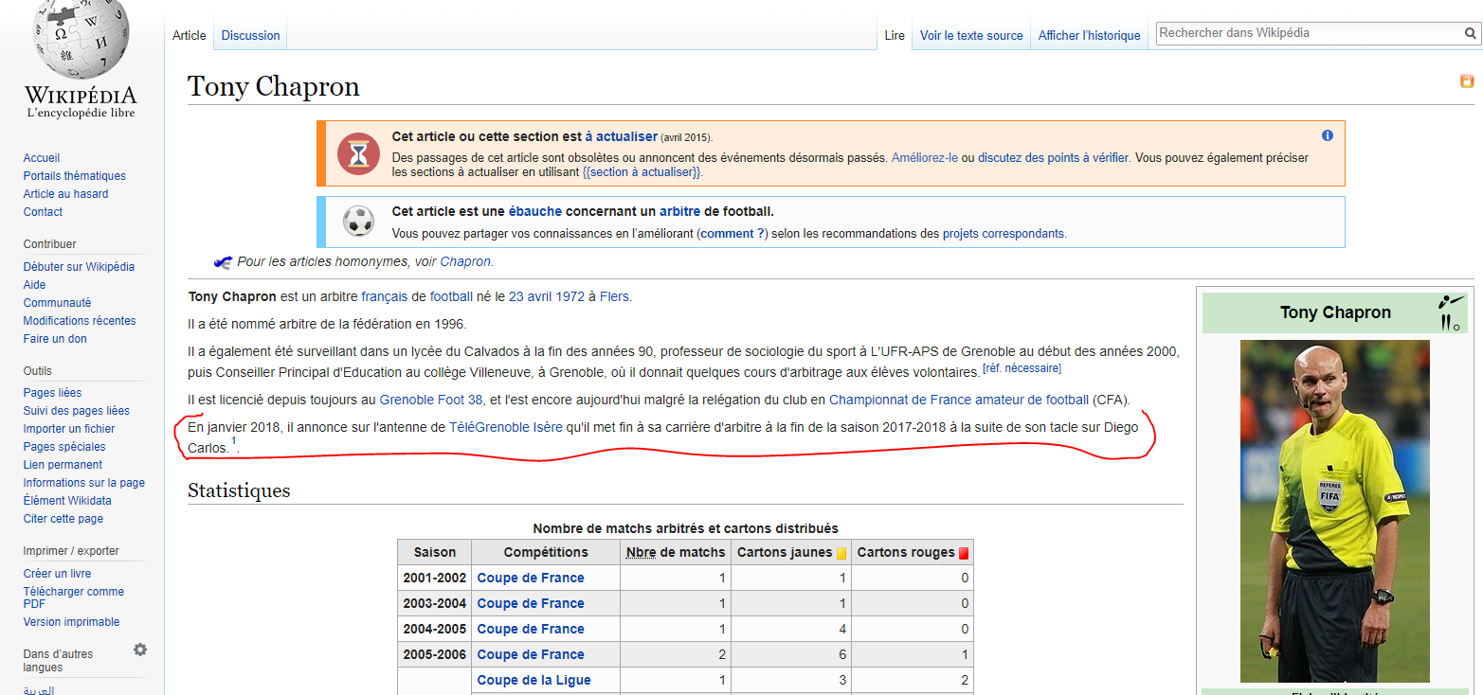Open the 'Grenoble Foot 38' link
The width and height of the screenshot is (1483, 695).
431,400
